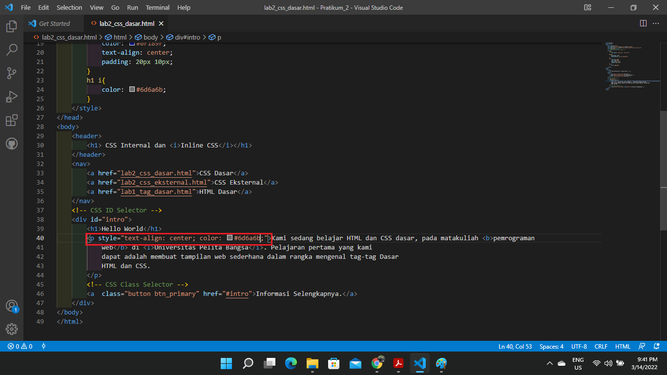Screen dimensions: 667x375
Task: Open Windows Start menu
Action: (x=227, y=363)
